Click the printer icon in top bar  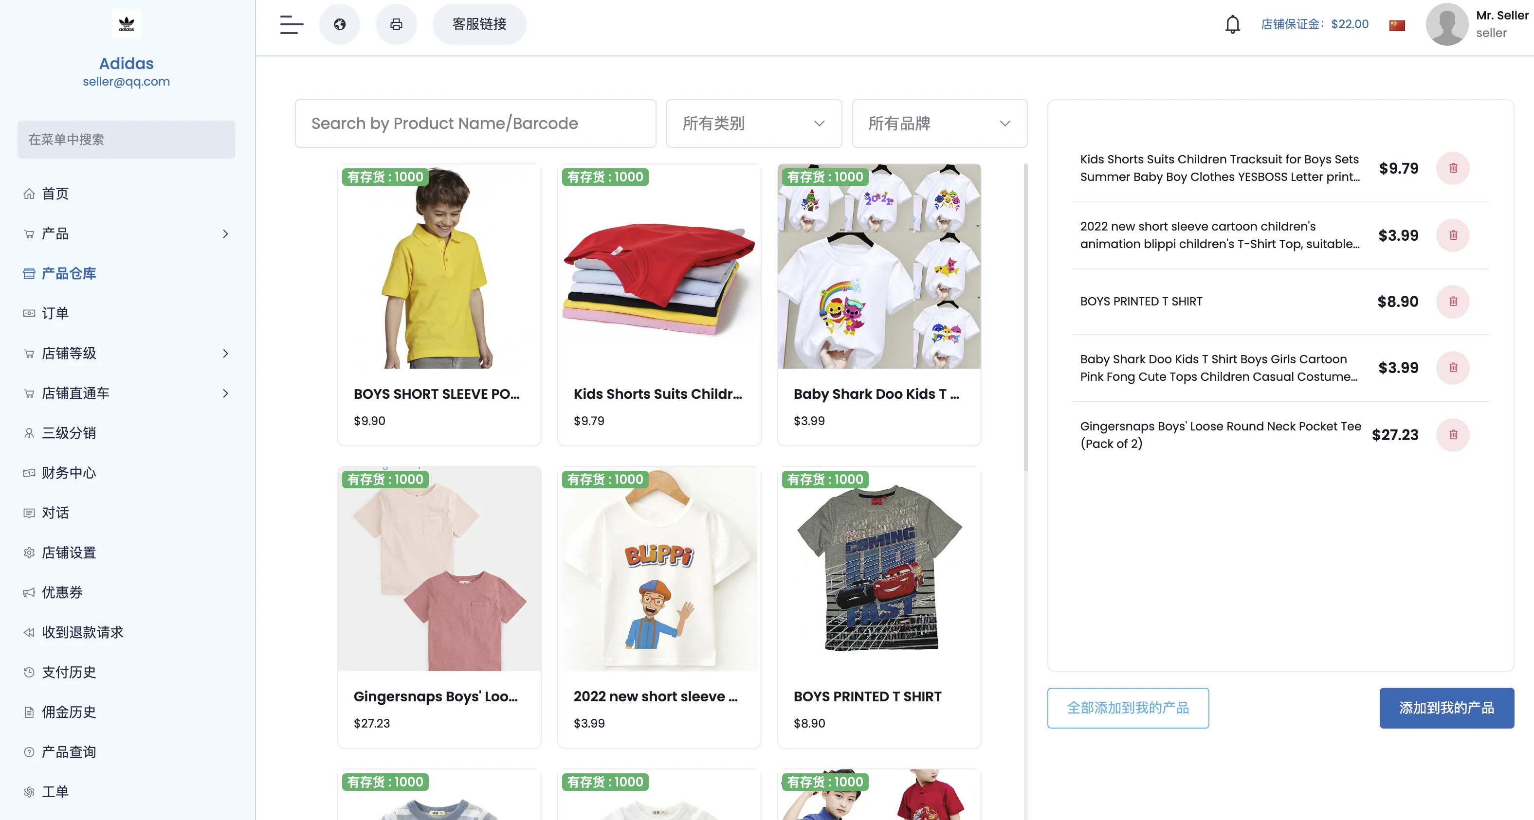(396, 24)
